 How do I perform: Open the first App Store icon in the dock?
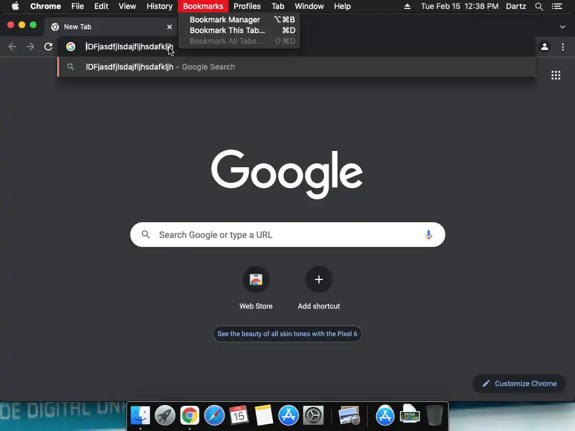[288, 415]
